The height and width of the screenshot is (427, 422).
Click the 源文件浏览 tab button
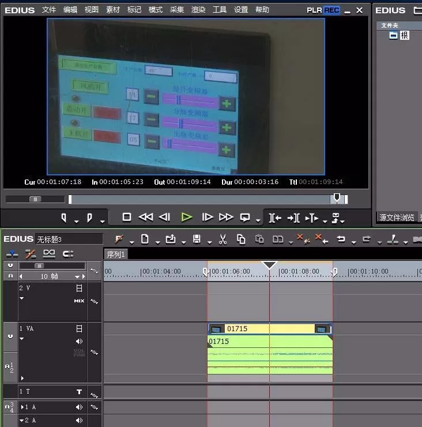pyautogui.click(x=397, y=218)
